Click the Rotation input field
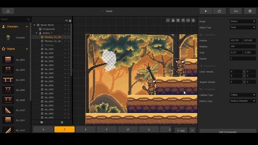Image resolution: width=258 pixels, height=145 pixels. coord(243,46)
